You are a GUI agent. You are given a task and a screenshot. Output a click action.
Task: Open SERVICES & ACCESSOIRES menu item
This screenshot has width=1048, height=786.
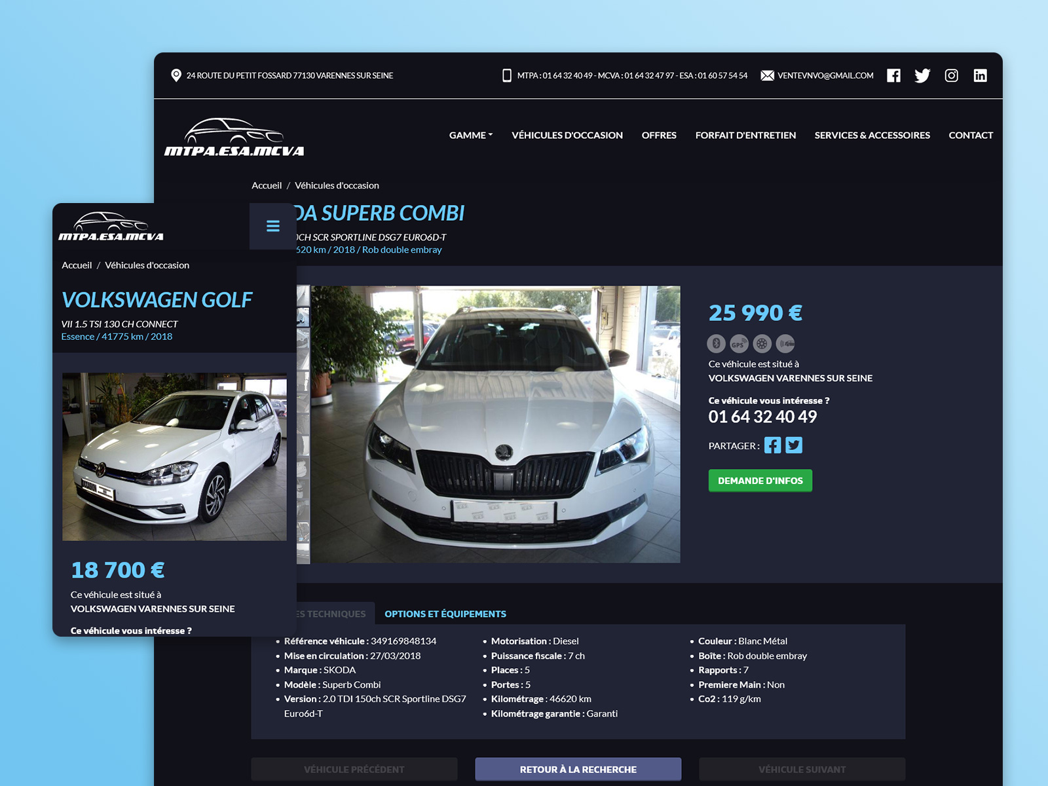[872, 135]
